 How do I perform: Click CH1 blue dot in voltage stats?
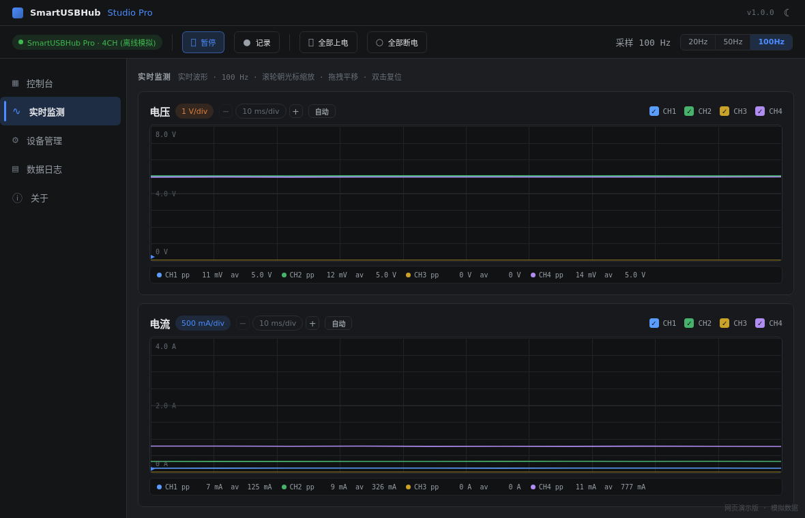point(159,275)
